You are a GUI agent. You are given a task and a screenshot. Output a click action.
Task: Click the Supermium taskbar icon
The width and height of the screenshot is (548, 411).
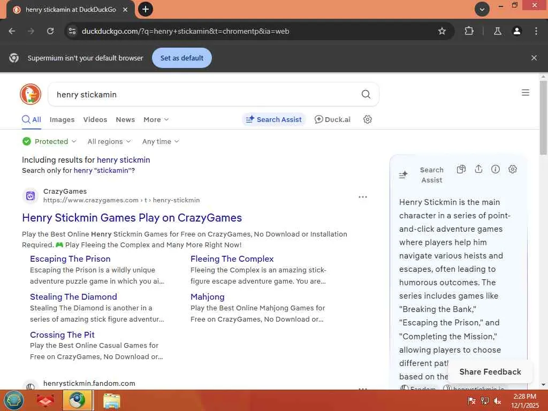point(78,400)
